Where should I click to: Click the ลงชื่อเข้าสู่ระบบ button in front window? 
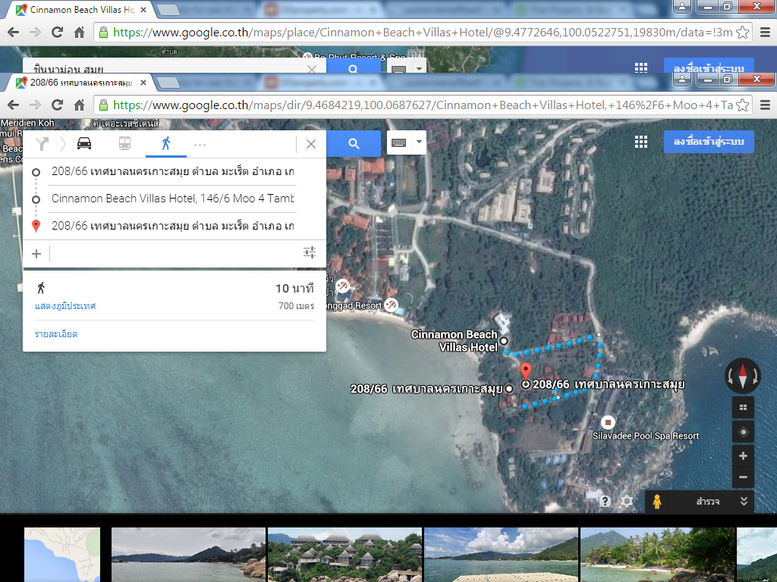point(709,142)
